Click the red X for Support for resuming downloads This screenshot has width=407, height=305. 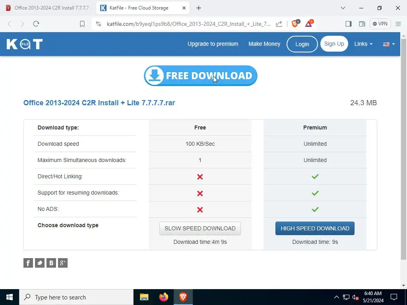[200, 193]
